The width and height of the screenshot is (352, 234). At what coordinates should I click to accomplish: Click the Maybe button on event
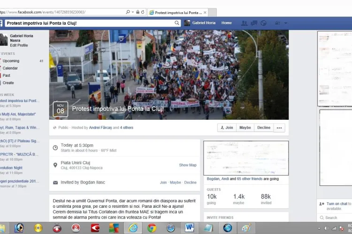point(245,128)
